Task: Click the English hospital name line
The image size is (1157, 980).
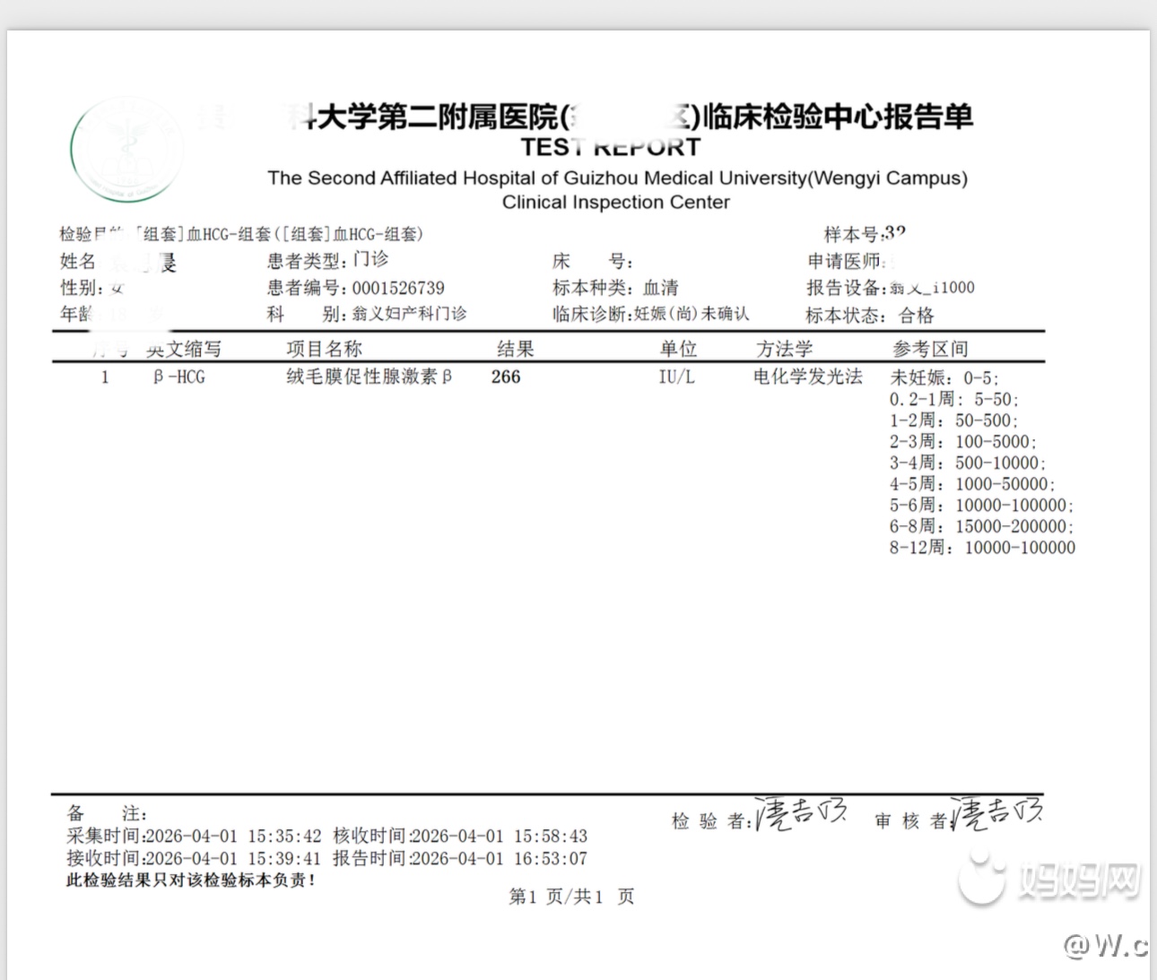Action: [617, 178]
